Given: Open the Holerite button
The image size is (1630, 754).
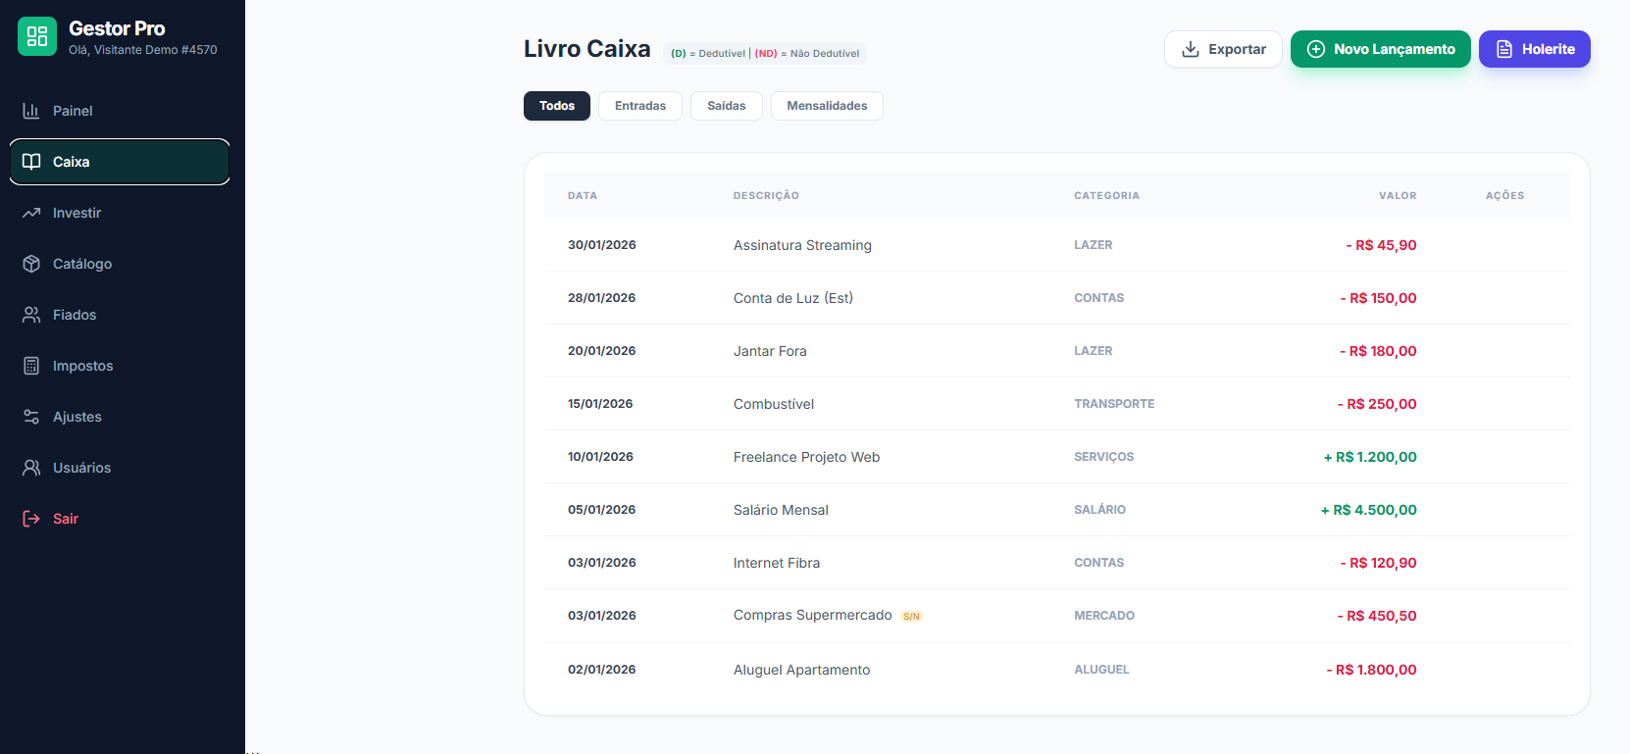Looking at the screenshot, I should click(1534, 49).
